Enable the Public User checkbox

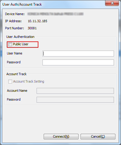pyautogui.click(x=10, y=44)
